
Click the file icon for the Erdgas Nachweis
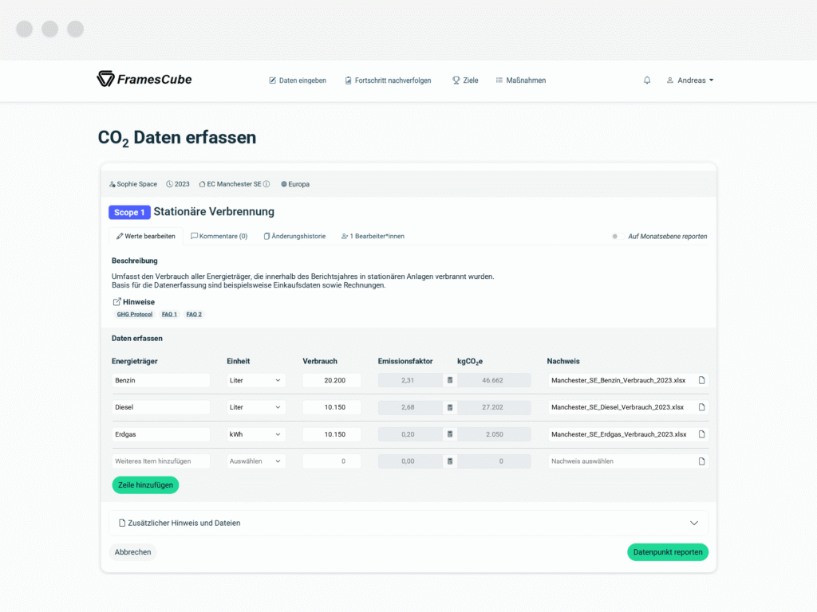(x=702, y=434)
